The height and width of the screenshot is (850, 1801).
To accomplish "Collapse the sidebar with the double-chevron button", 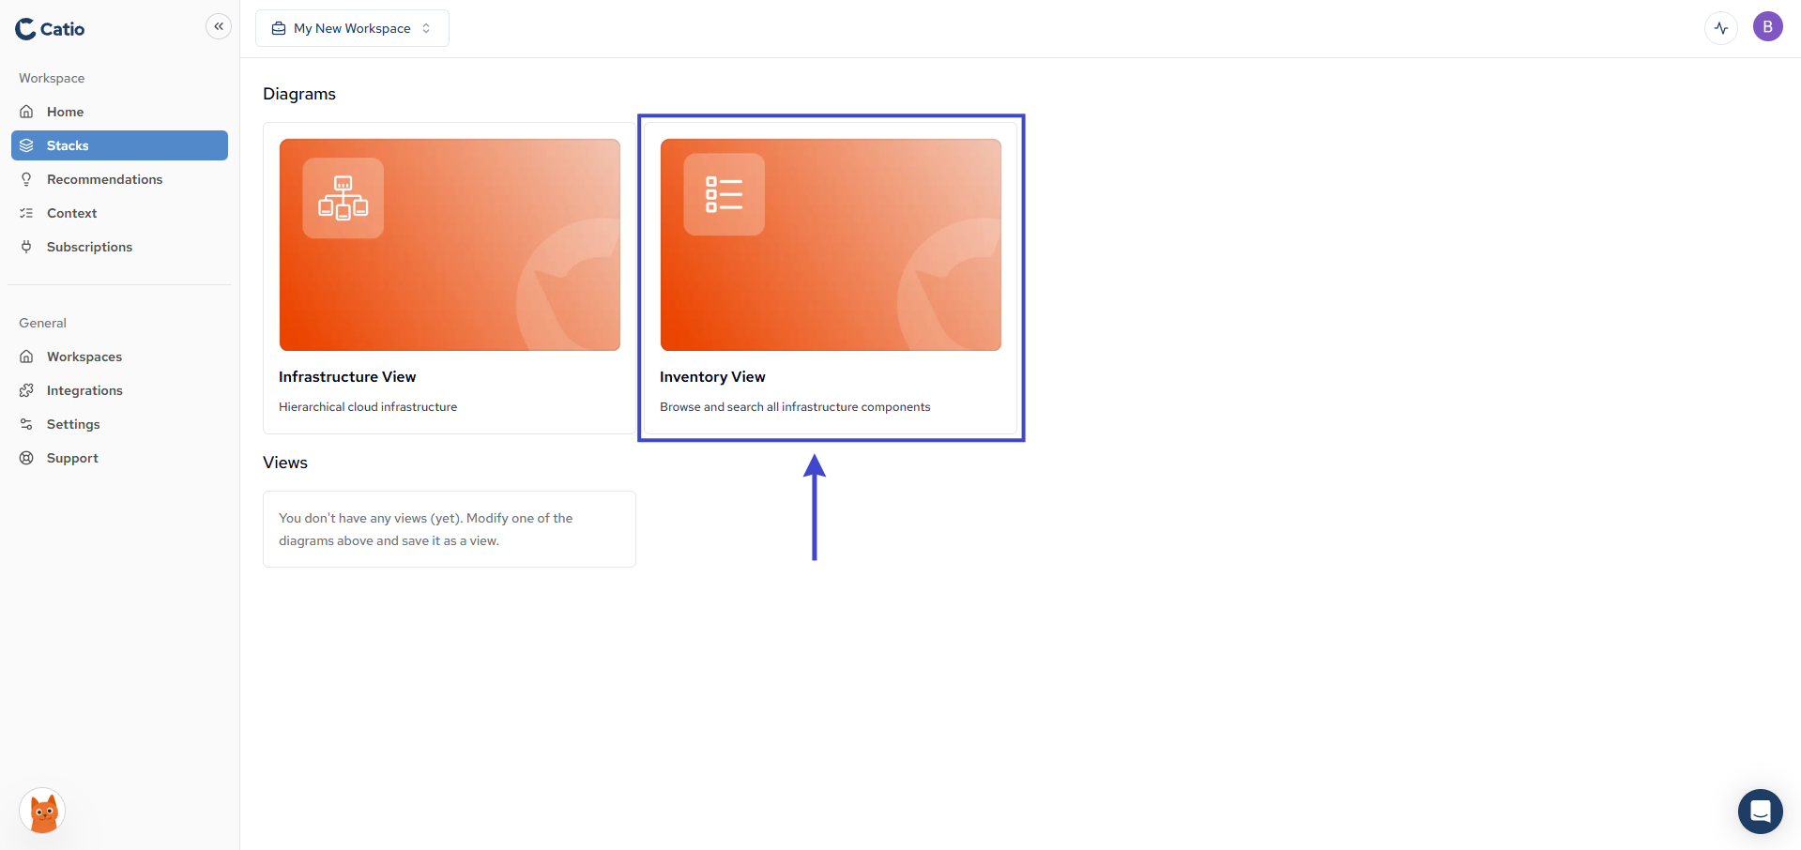I will click(218, 26).
